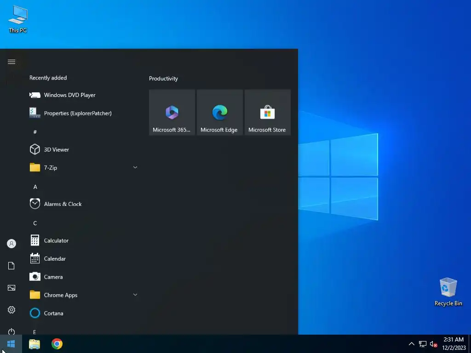Expand the Chrome Apps folder chevron

135,295
